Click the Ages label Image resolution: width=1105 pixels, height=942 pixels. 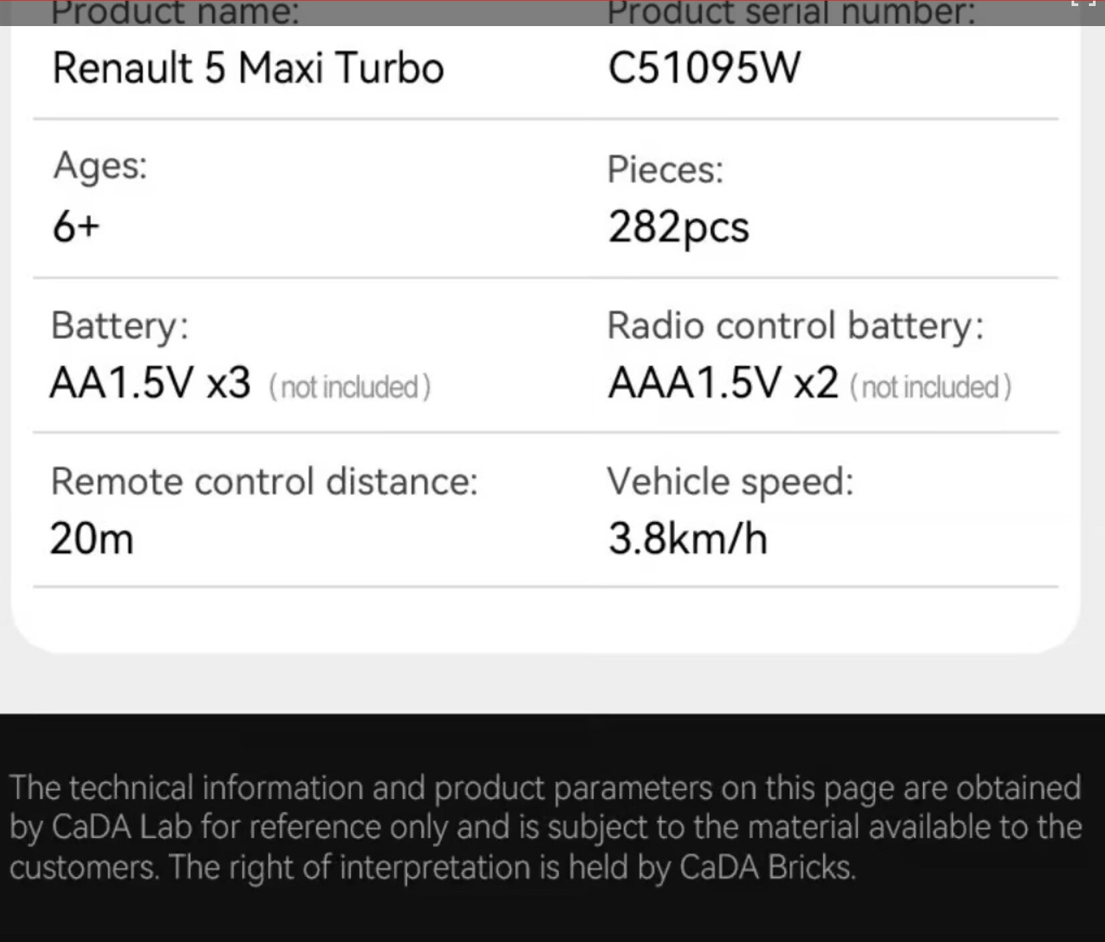click(x=100, y=165)
